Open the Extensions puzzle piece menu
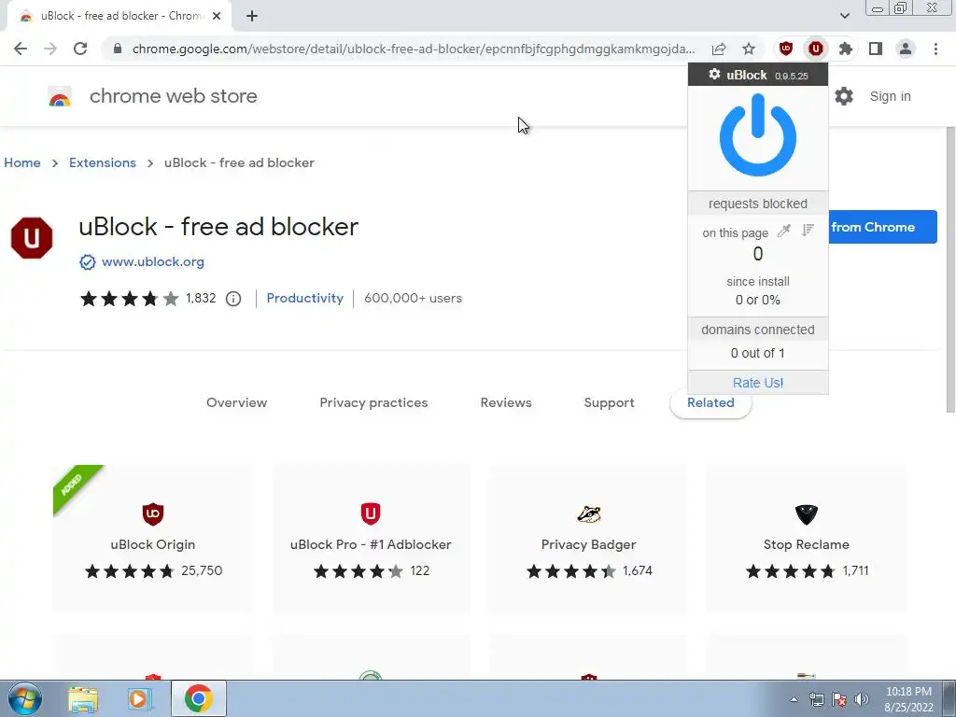Screen dimensions: 956x717 point(846,49)
